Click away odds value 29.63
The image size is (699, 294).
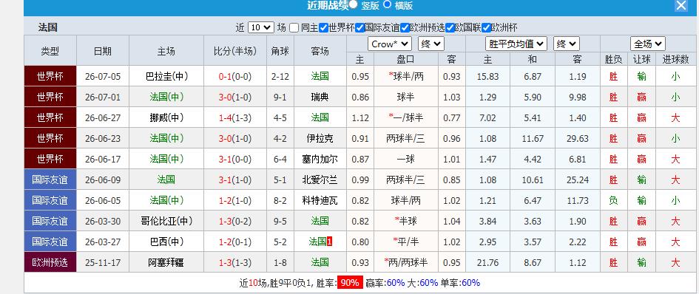[x=578, y=138]
